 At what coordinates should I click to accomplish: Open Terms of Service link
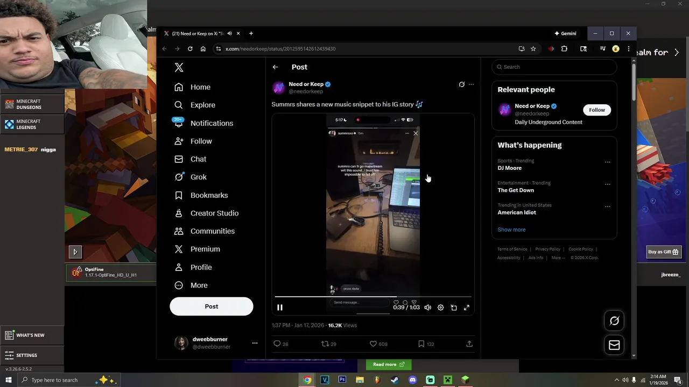[512, 249]
